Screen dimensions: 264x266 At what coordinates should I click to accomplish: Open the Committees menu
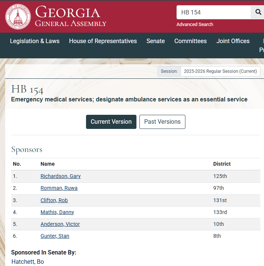(x=191, y=41)
